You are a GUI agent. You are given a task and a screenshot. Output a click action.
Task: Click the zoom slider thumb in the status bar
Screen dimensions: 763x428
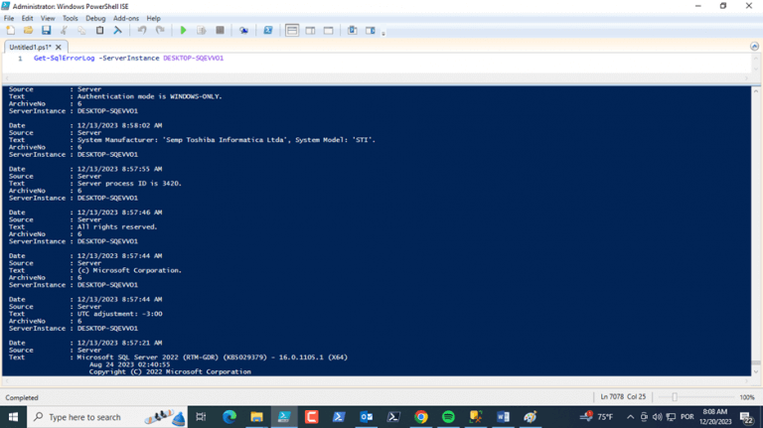[x=675, y=397]
